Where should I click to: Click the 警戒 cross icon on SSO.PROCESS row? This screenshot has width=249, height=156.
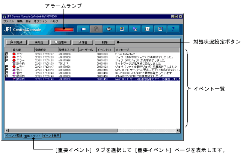coord(14,73)
